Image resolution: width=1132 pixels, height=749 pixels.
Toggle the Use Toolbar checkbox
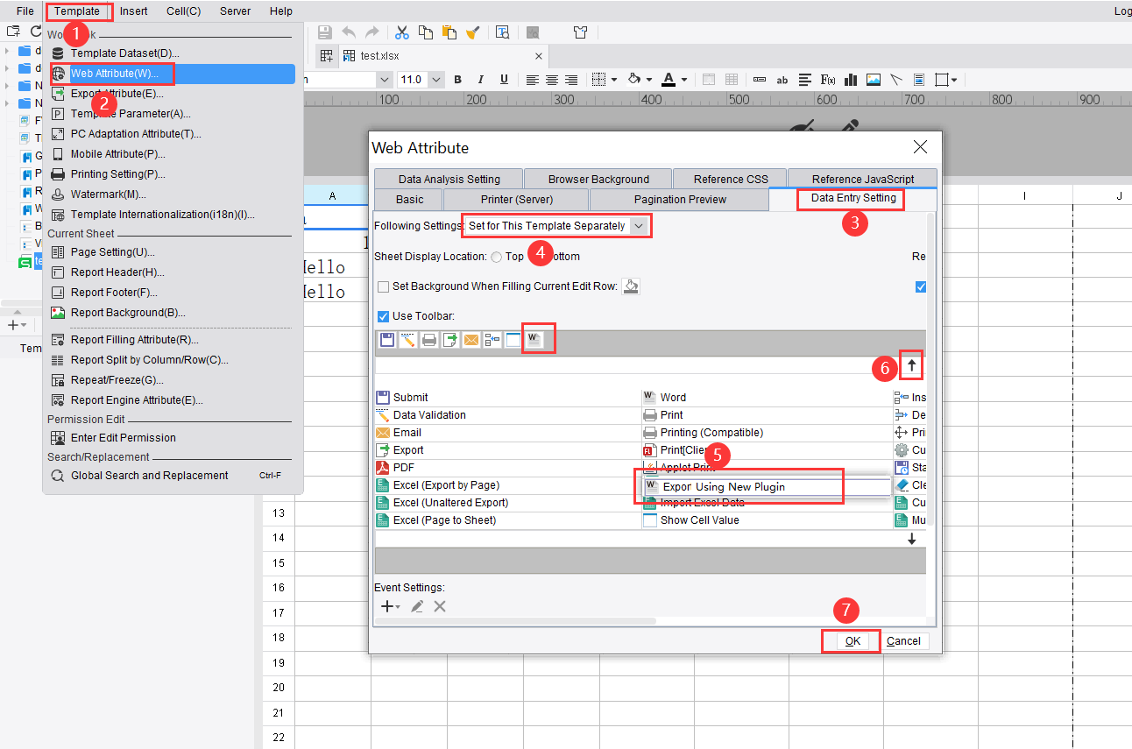[383, 316]
